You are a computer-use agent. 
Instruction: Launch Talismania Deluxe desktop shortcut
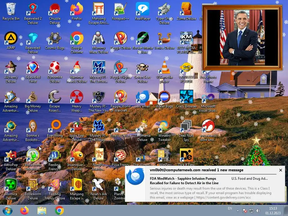[143, 130]
